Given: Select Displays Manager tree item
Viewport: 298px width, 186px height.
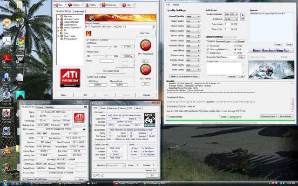Looking at the screenshot, I should click(x=71, y=22).
